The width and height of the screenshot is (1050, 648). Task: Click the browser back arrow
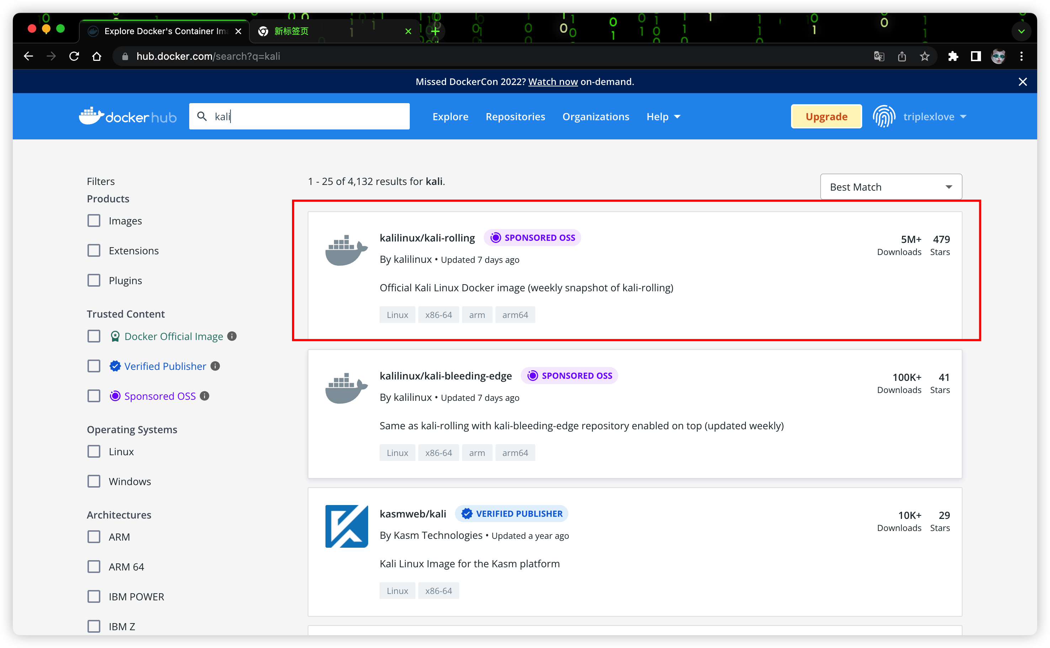(x=28, y=56)
